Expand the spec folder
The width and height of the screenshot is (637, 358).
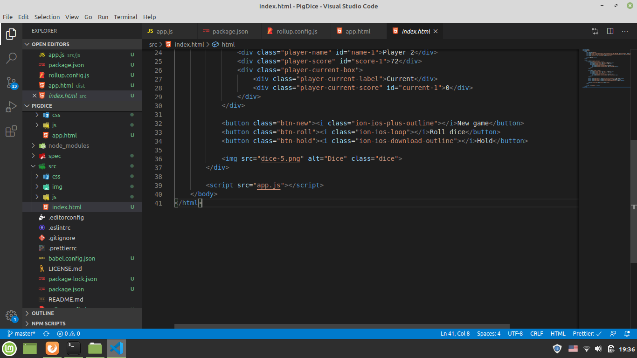click(82, 156)
